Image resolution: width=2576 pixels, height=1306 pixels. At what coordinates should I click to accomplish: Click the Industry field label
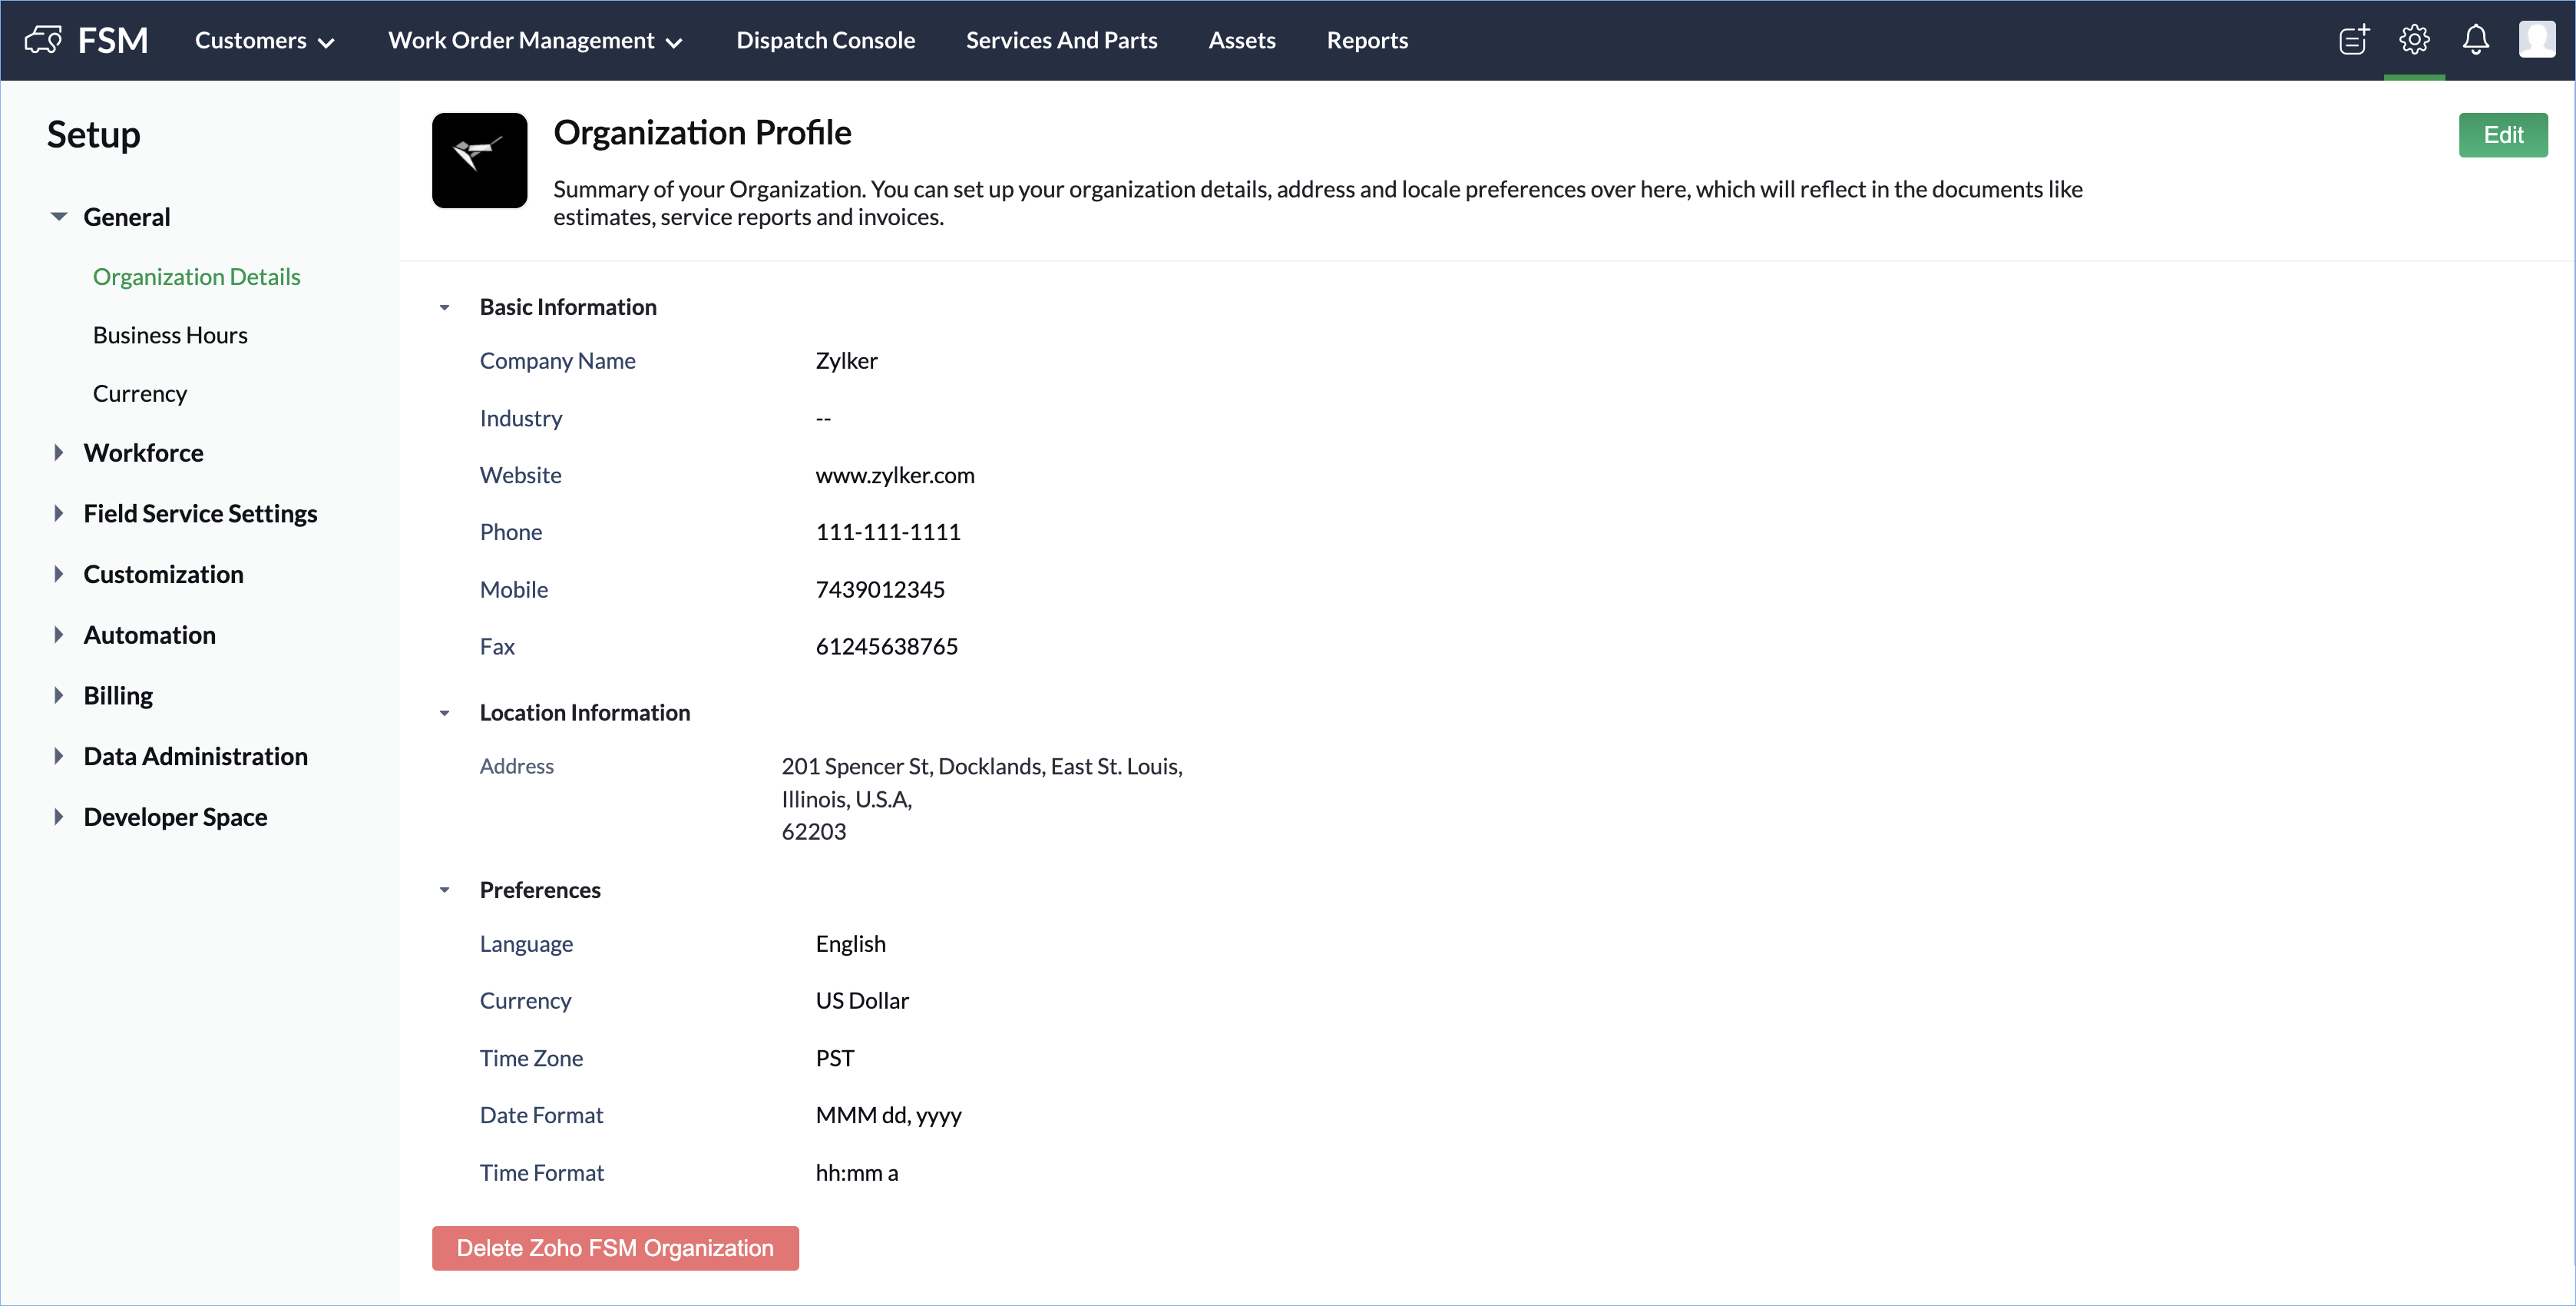coord(521,419)
